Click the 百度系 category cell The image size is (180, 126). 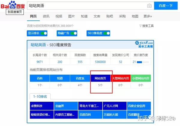pos(80,78)
